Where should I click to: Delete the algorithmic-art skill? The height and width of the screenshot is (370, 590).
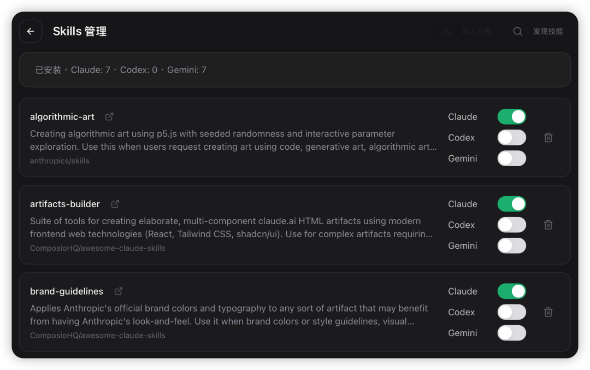click(548, 138)
